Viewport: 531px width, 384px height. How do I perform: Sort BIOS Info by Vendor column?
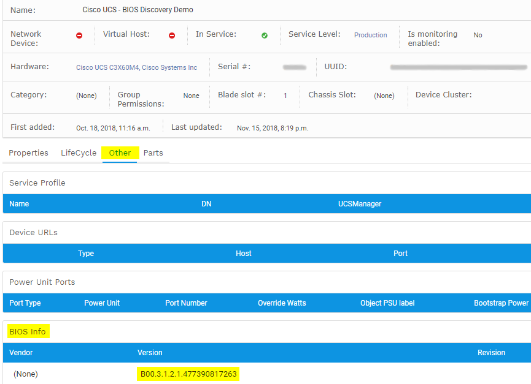click(21, 353)
